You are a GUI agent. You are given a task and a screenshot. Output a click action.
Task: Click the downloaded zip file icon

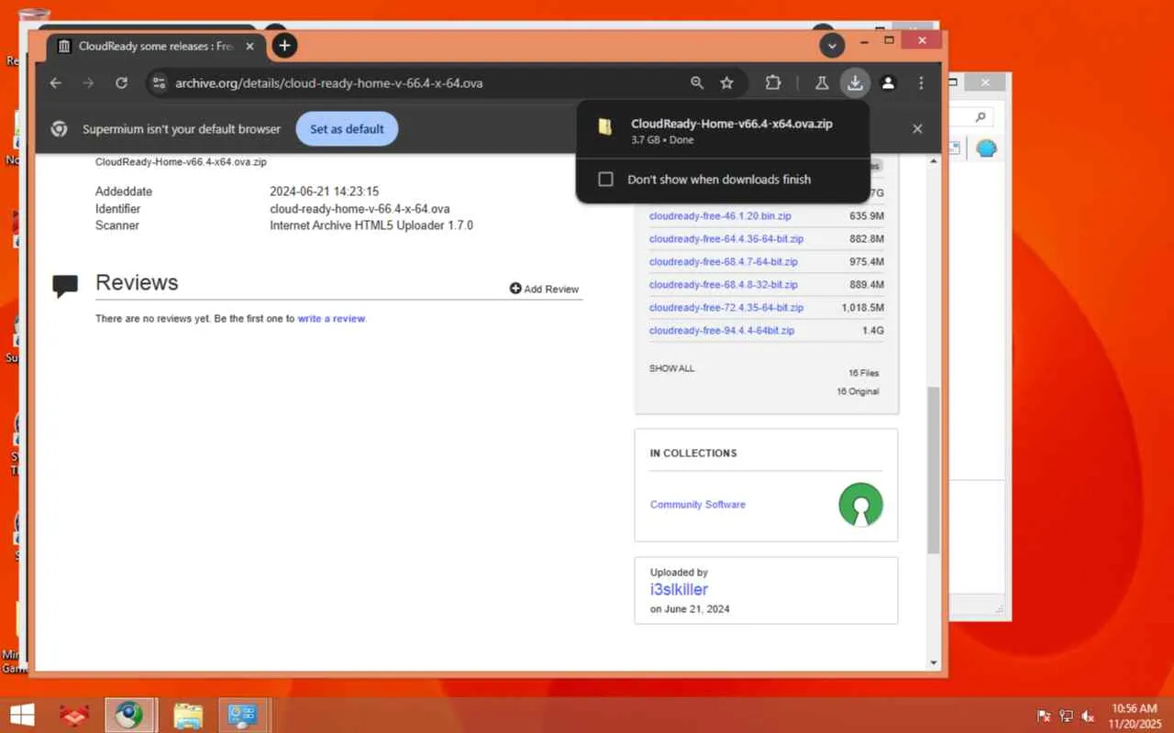[605, 127]
